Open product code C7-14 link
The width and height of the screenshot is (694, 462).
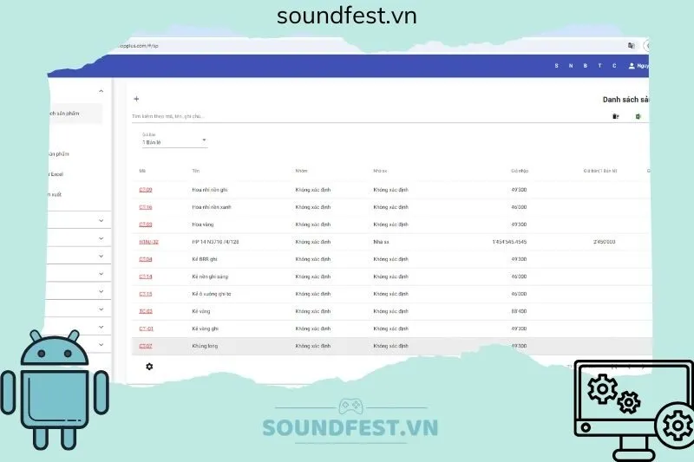146,277
